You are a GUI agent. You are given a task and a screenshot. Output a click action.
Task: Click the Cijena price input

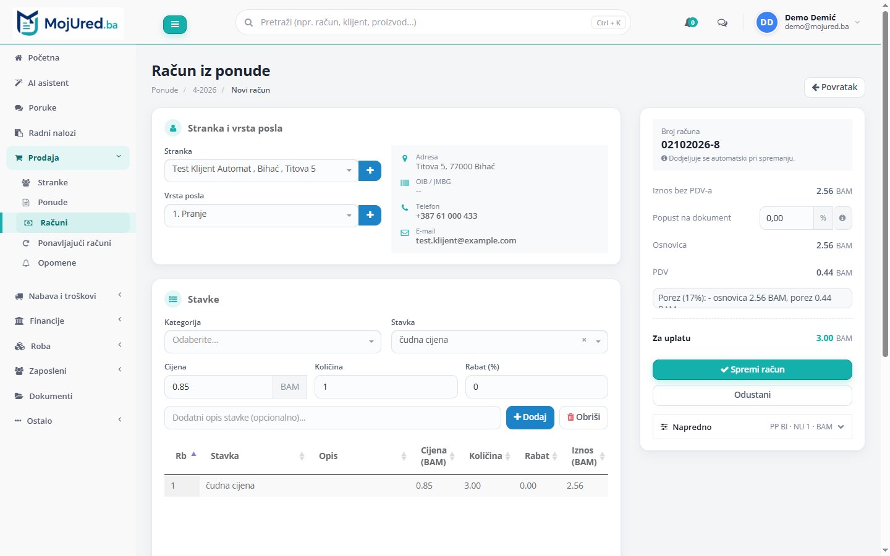click(x=218, y=387)
